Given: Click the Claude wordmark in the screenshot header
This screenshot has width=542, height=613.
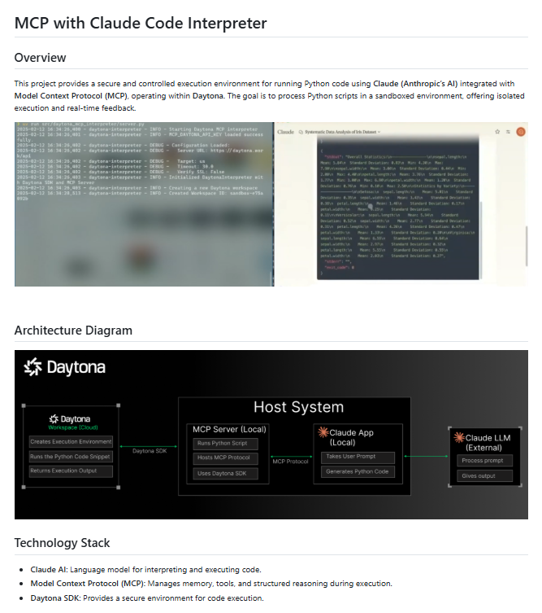Looking at the screenshot, I should point(286,132).
